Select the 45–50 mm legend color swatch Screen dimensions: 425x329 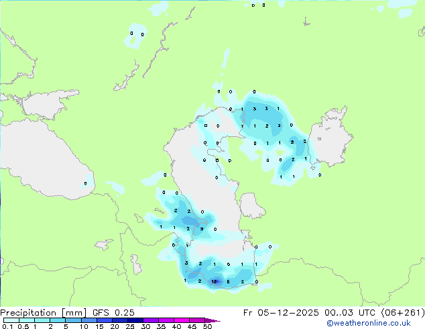197,320
